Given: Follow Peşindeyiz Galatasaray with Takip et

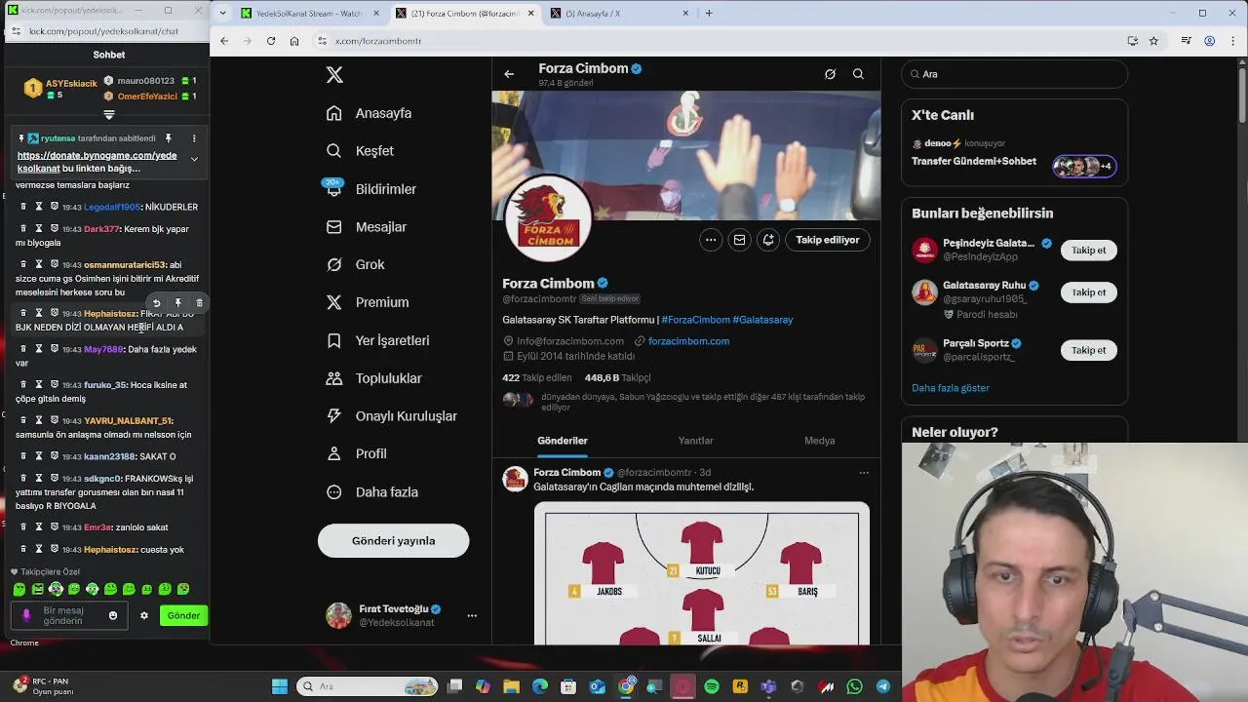Looking at the screenshot, I should (1089, 251).
